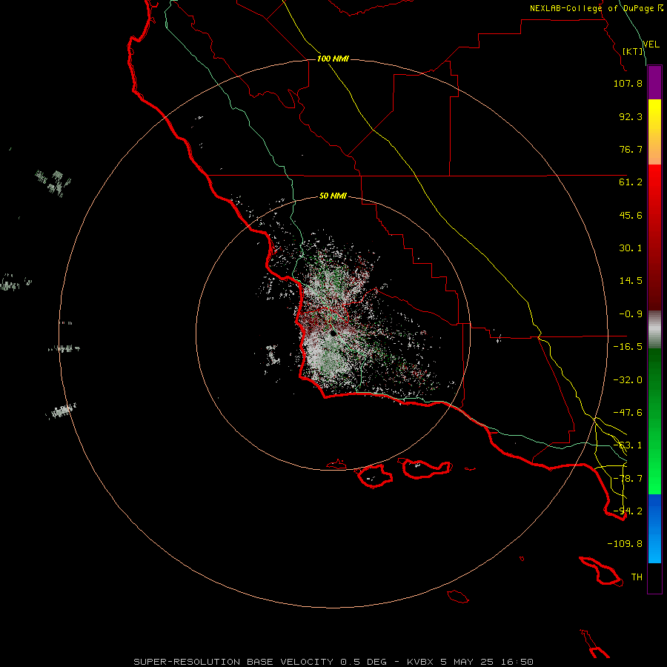Click the 61.2 scale value
667x667 pixels.
(631, 182)
